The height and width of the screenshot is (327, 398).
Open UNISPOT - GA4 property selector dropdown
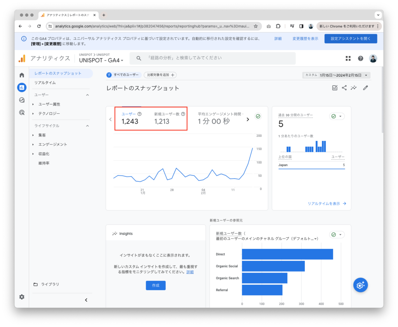click(101, 60)
